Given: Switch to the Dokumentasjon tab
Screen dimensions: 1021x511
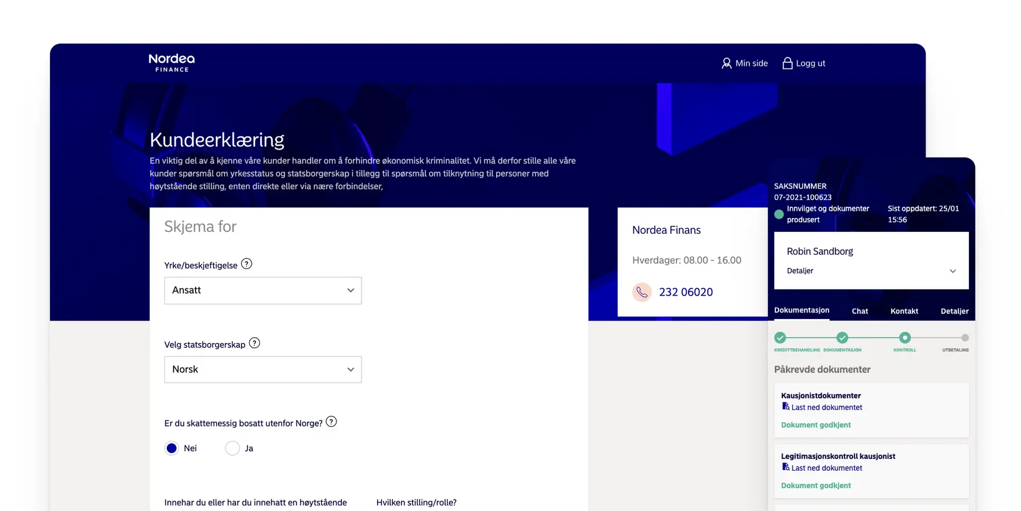Looking at the screenshot, I should (801, 310).
